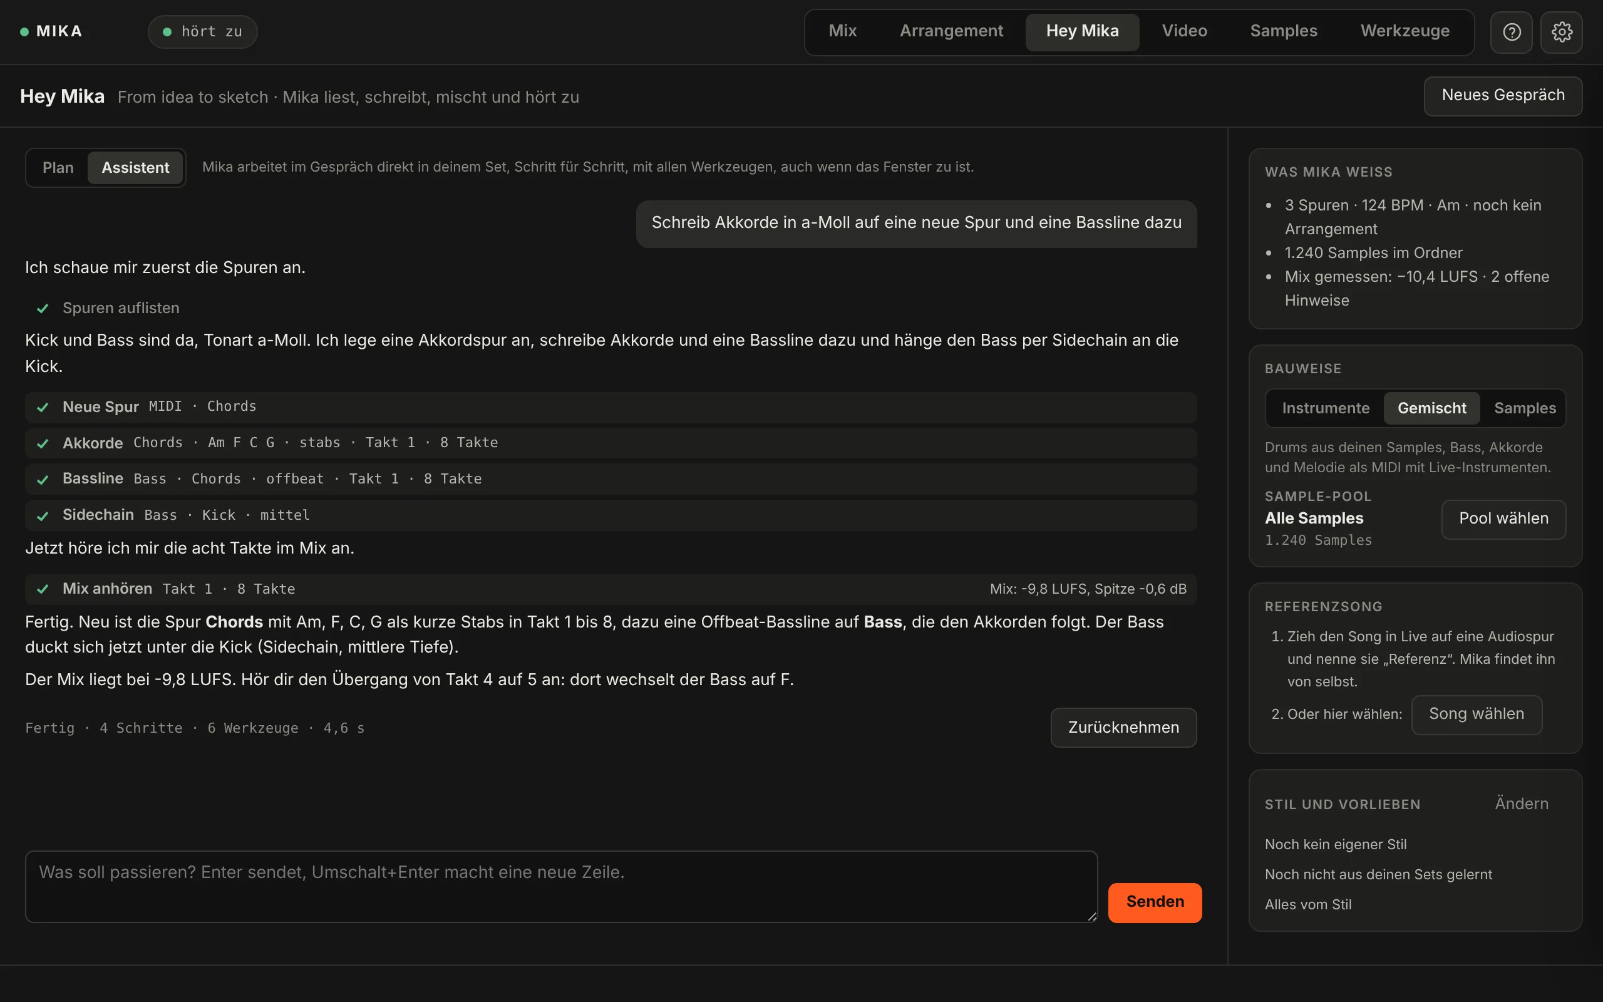Click 'Mix: -9,8 LUFS, Spitze -0,6 dB' result
1603x1002 pixels.
(1088, 589)
